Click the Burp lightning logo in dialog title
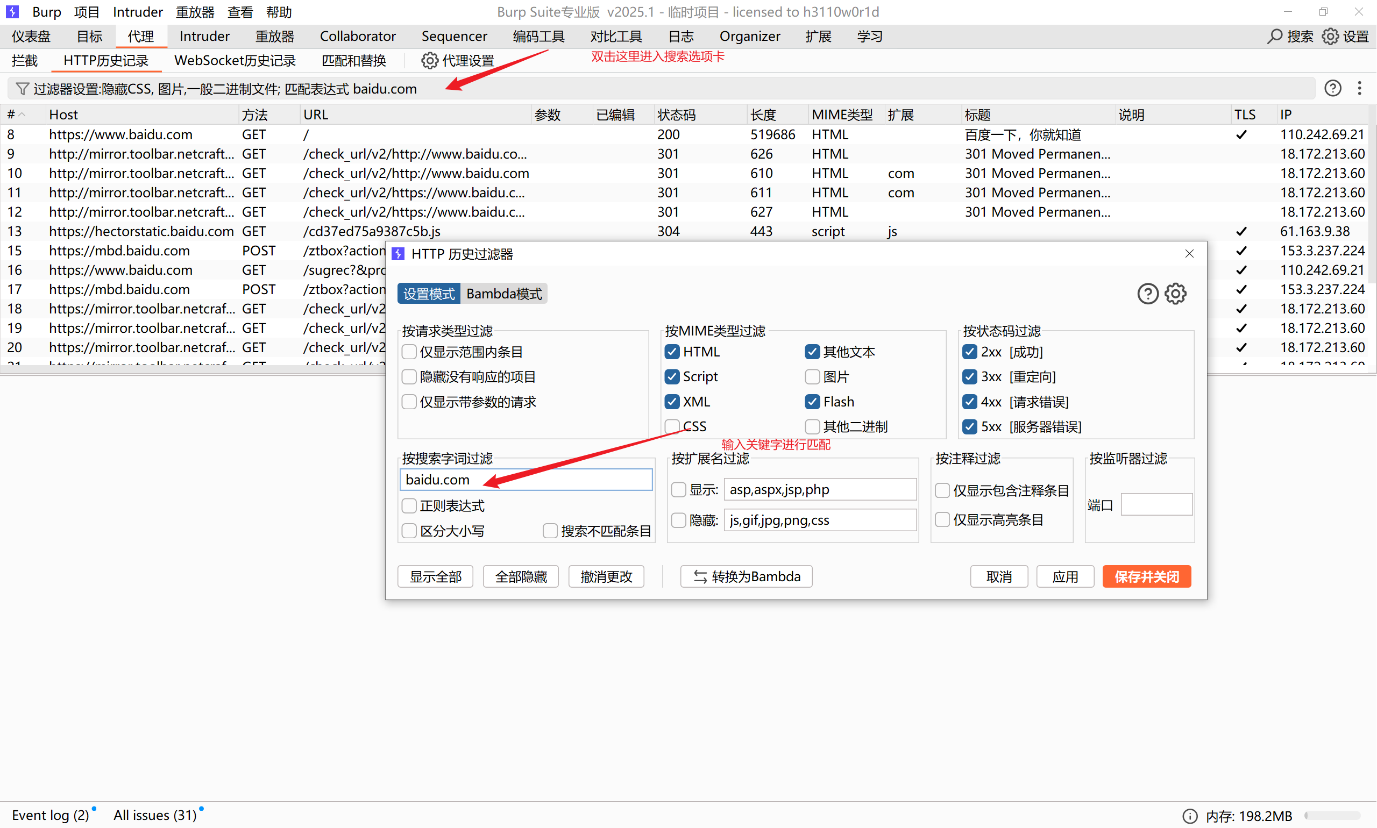Image resolution: width=1377 pixels, height=828 pixels. [x=398, y=254]
